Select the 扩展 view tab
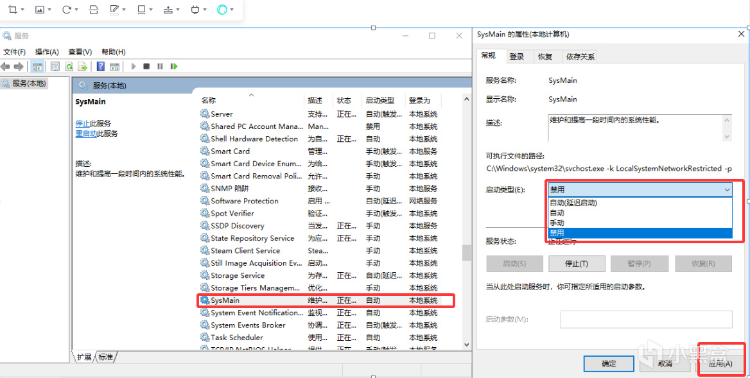Screen dimensions: 750x378 tap(83, 357)
